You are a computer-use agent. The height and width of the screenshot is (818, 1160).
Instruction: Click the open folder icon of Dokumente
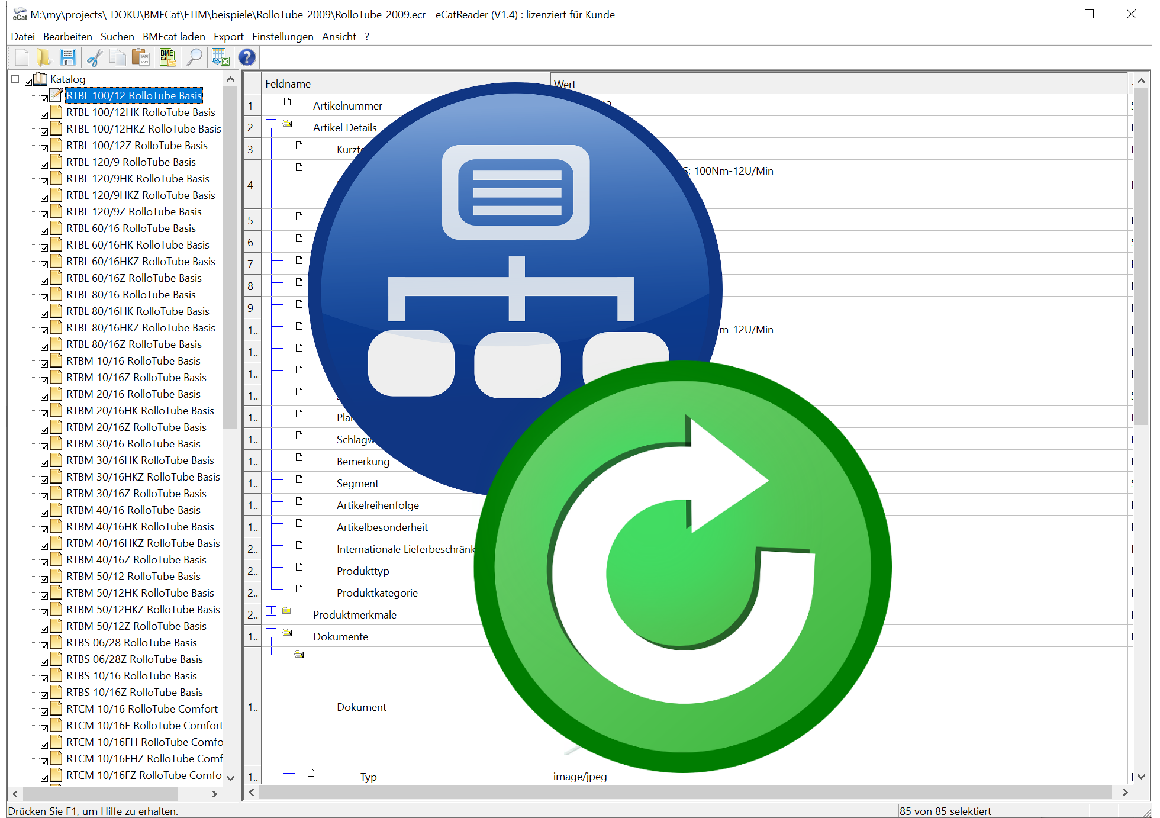click(x=288, y=633)
